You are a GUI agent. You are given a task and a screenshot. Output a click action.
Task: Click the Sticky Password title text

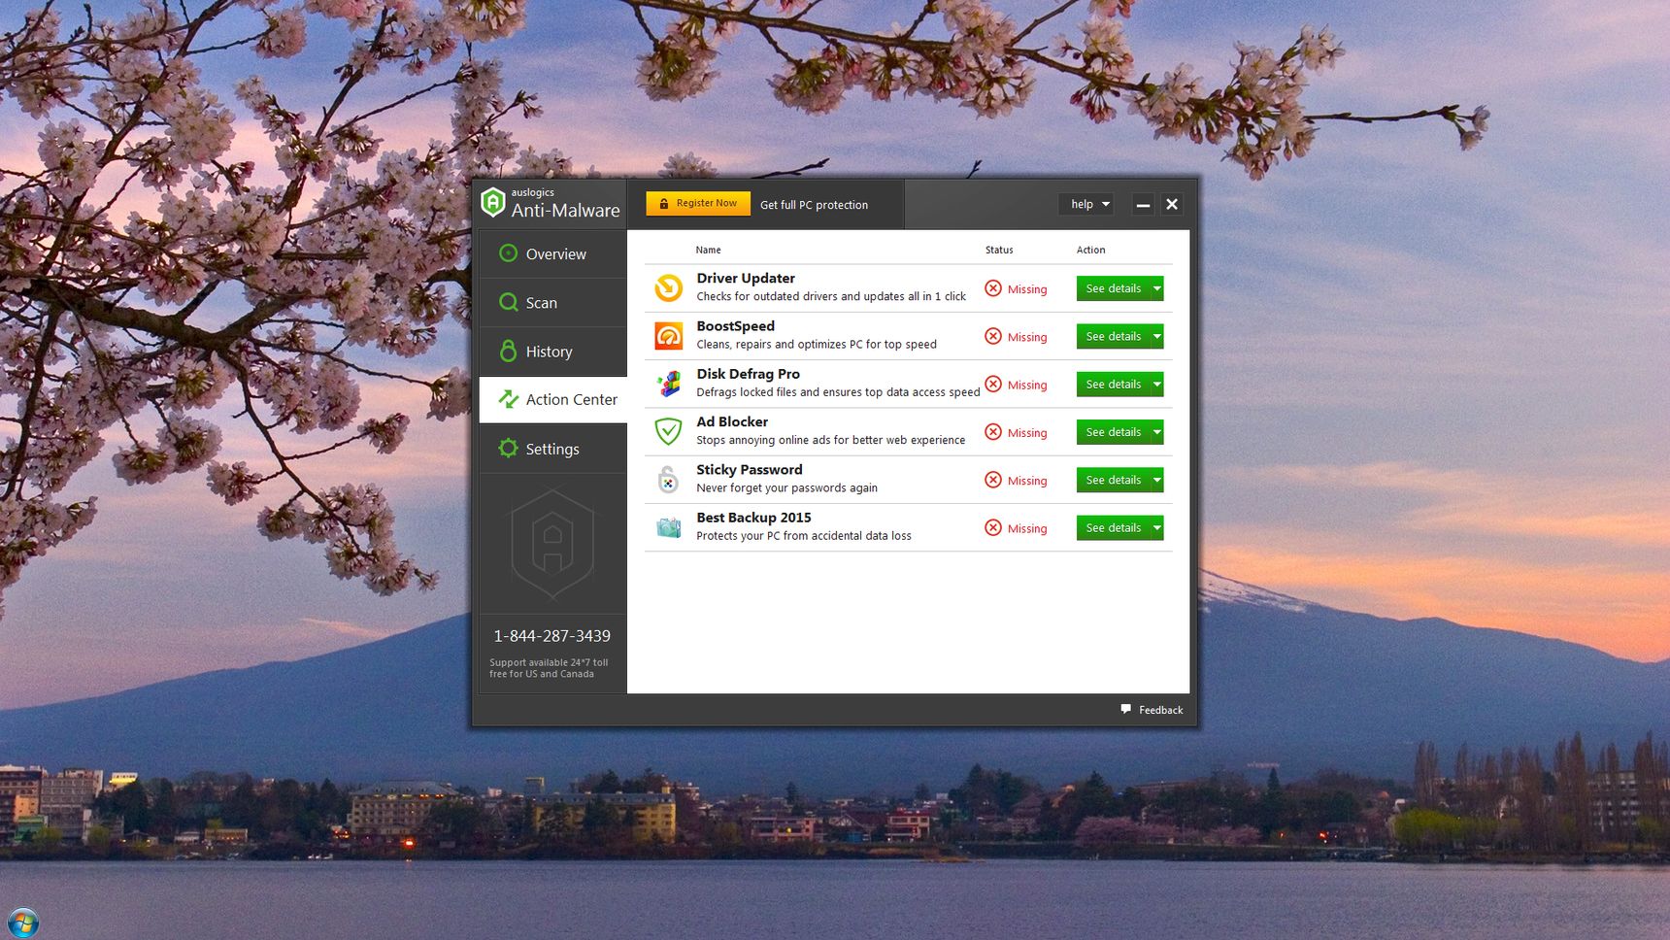[749, 470]
